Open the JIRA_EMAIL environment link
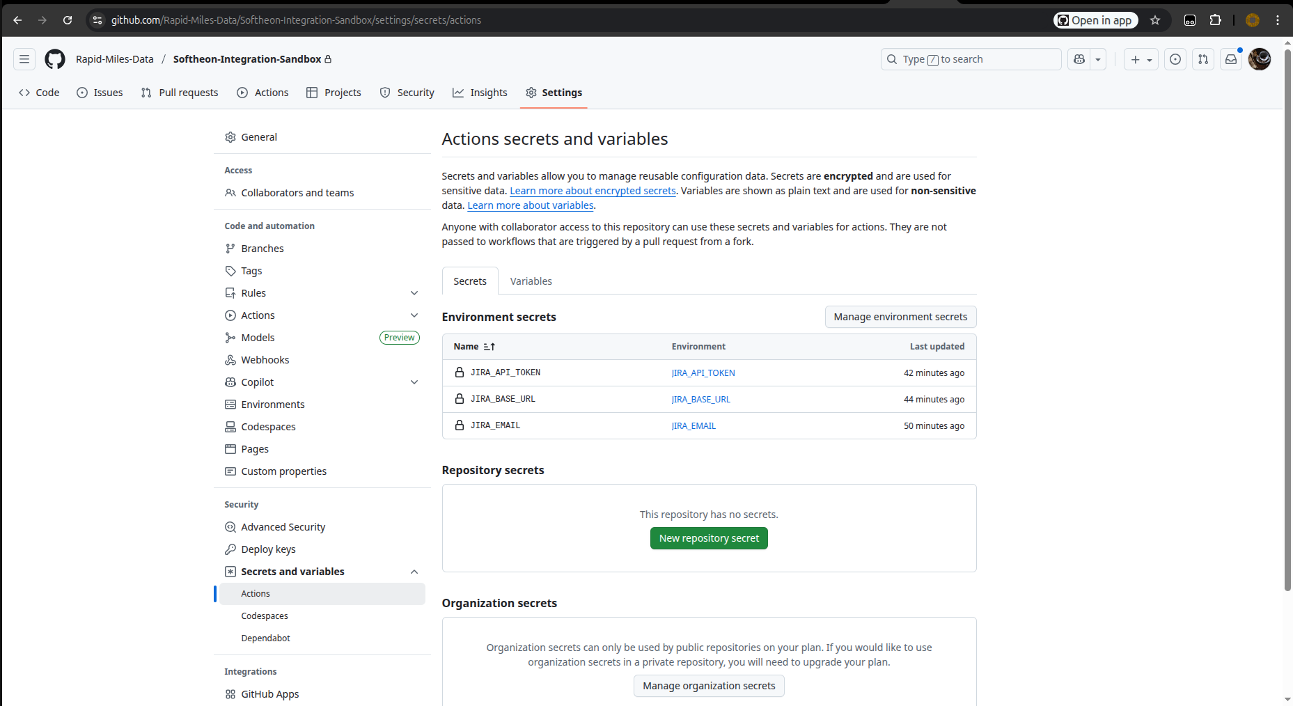This screenshot has width=1293, height=706. coord(693,426)
